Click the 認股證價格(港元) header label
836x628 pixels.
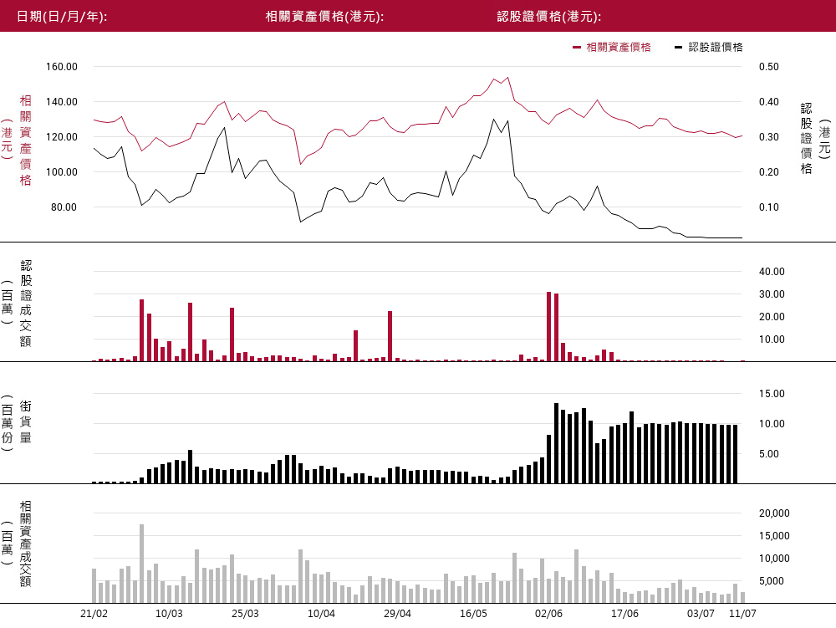coord(549,17)
